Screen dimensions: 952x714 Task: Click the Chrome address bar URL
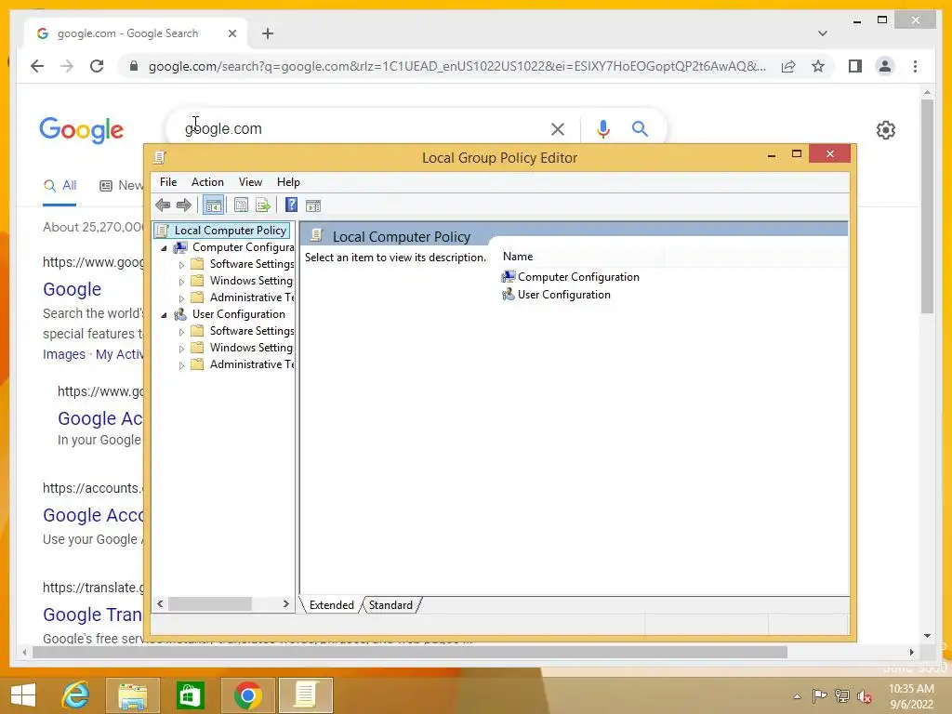pyautogui.click(x=456, y=66)
